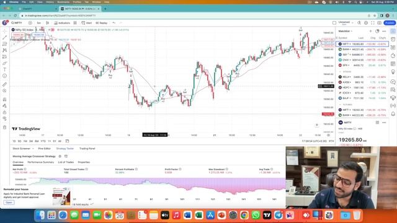This screenshot has height=223, width=397.
Task: Switch to the Pine Editor tab
Action: click(x=44, y=149)
